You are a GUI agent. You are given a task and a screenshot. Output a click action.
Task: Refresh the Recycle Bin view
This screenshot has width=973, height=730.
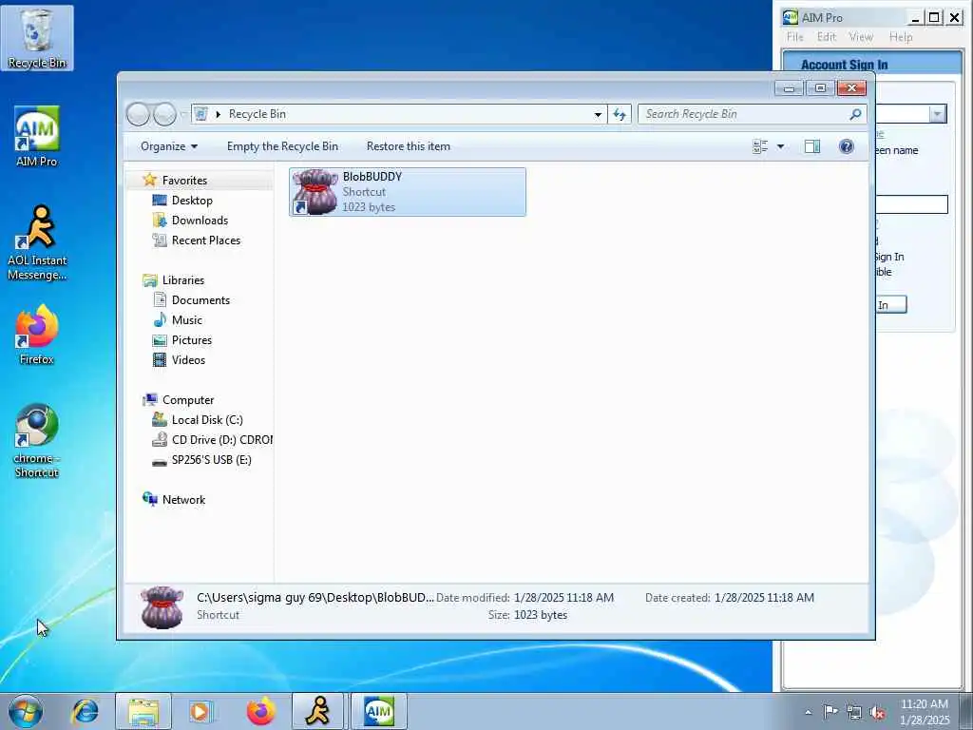[620, 114]
